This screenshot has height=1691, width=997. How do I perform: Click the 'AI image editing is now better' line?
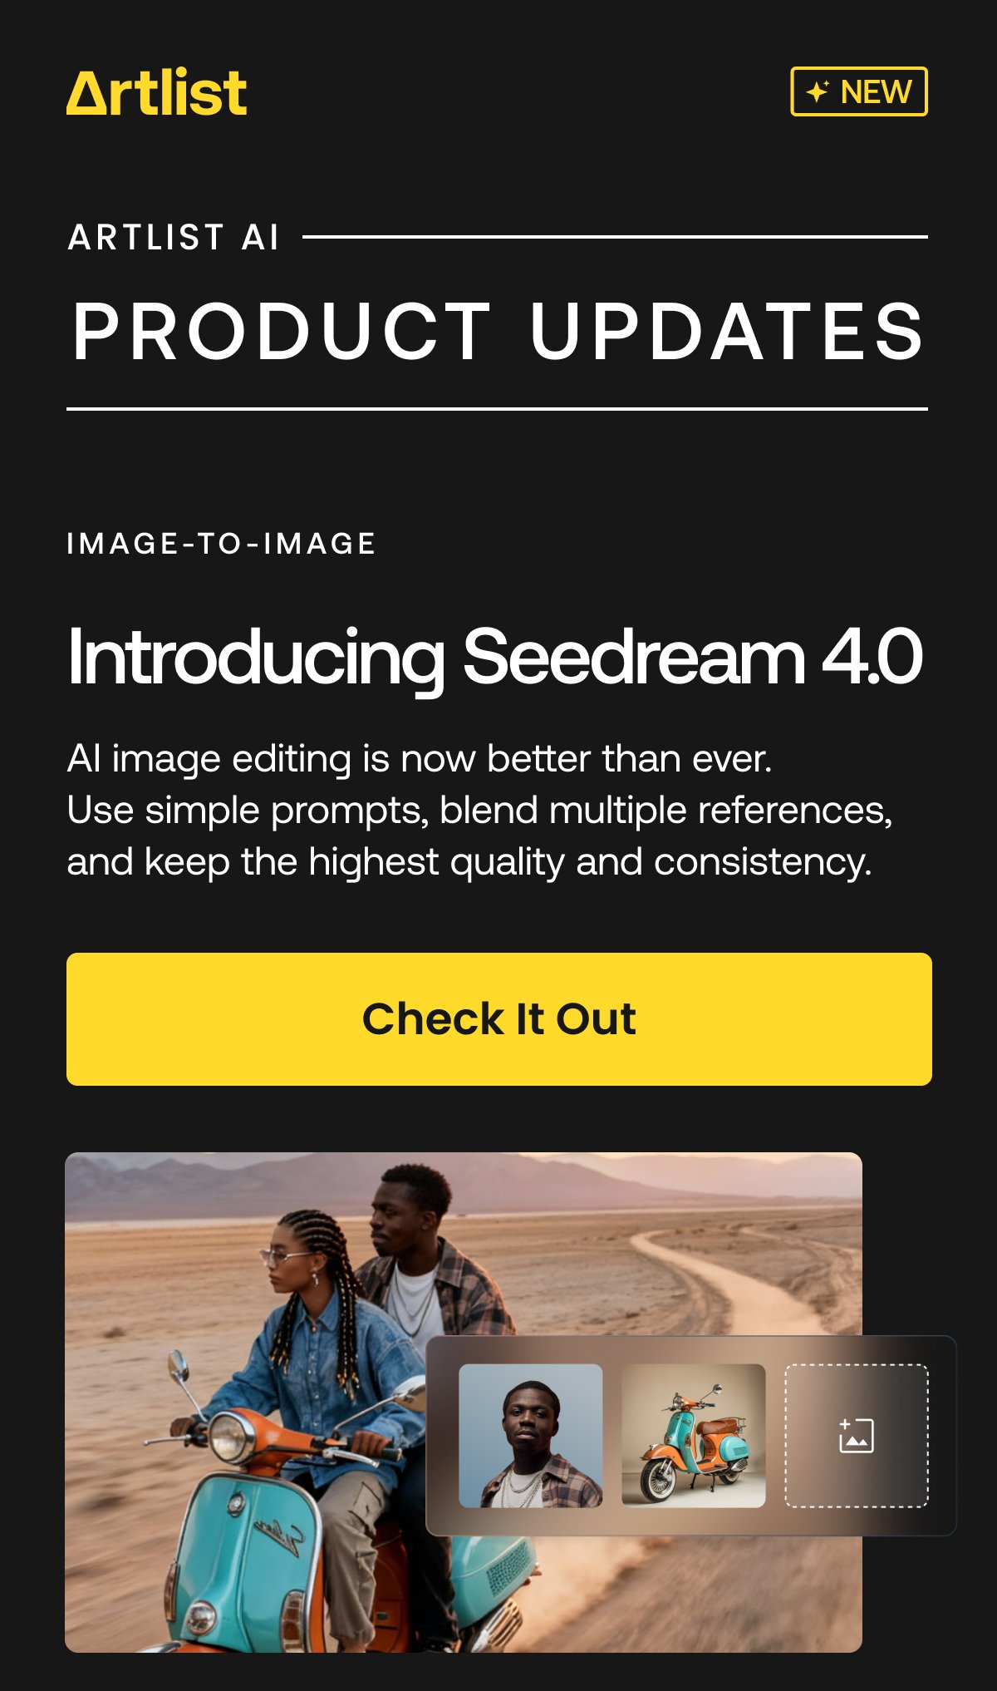click(420, 759)
